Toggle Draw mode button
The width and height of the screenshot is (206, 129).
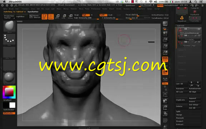click(51, 16)
